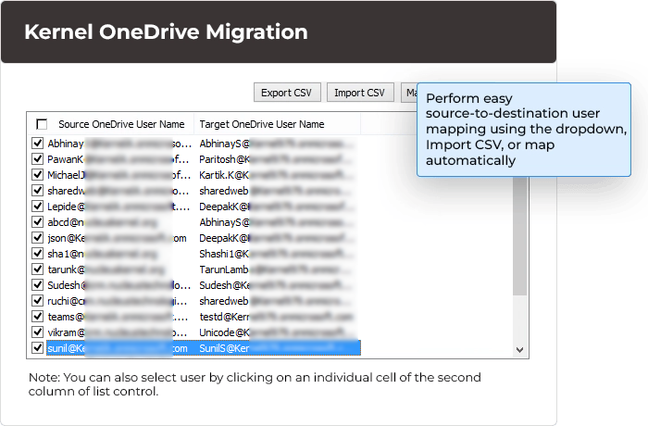The image size is (648, 426).
Task: Select the Kartik.K@ target user cell
Action: coord(277,175)
